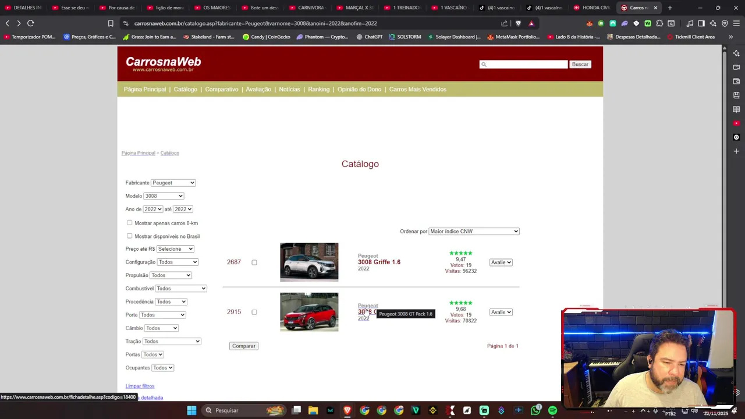Click the red YouTube sidebar icon on the right

tap(736, 123)
